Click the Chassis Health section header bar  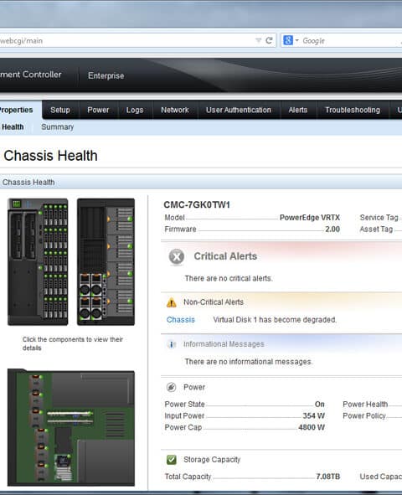(x=201, y=182)
